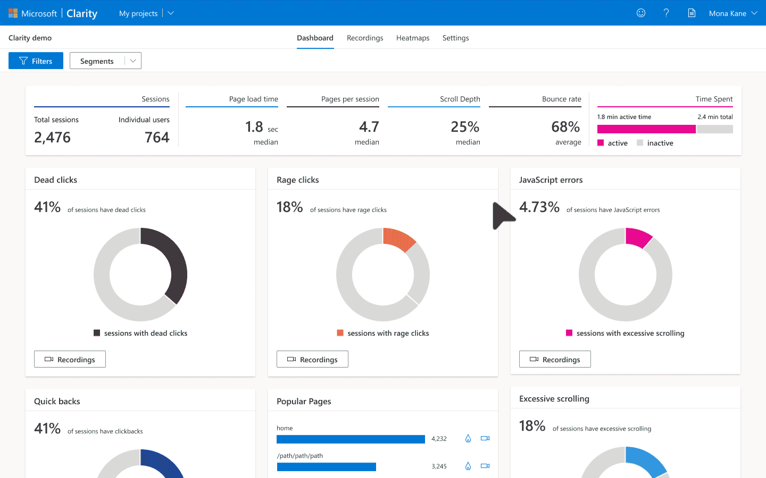Image resolution: width=766 pixels, height=478 pixels.
Task: Click the gray inactive time bar segment
Action: [x=715, y=129]
